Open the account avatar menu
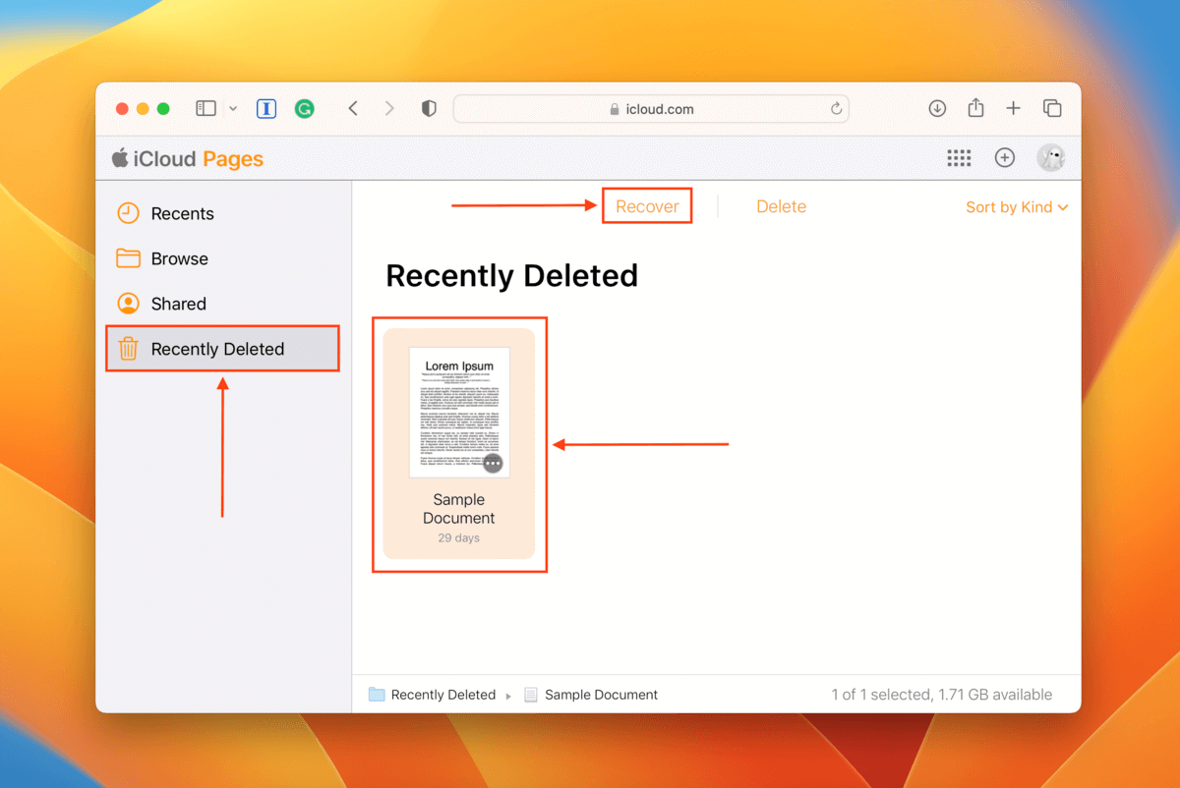Image resolution: width=1180 pixels, height=788 pixels. [x=1051, y=158]
